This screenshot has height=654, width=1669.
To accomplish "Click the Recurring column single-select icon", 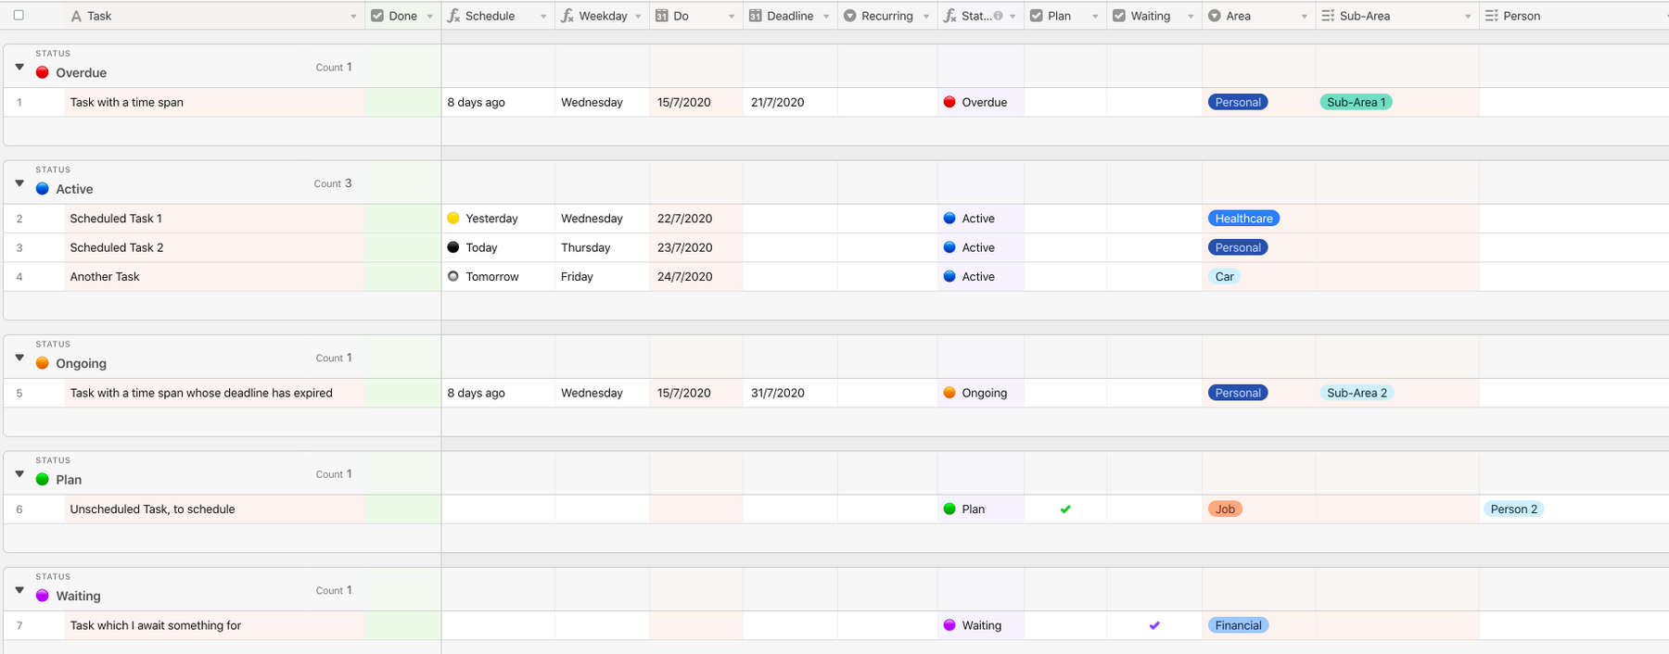I will pos(849,16).
